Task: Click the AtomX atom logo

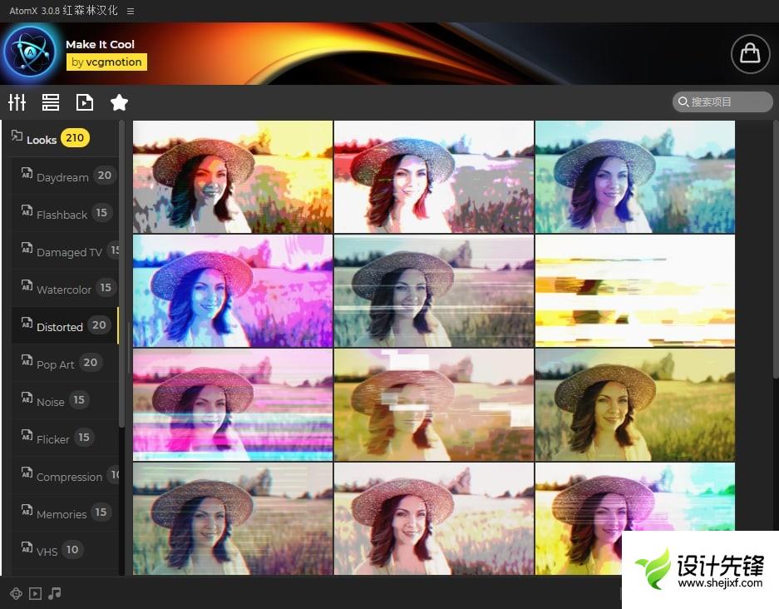Action: pyautogui.click(x=29, y=54)
